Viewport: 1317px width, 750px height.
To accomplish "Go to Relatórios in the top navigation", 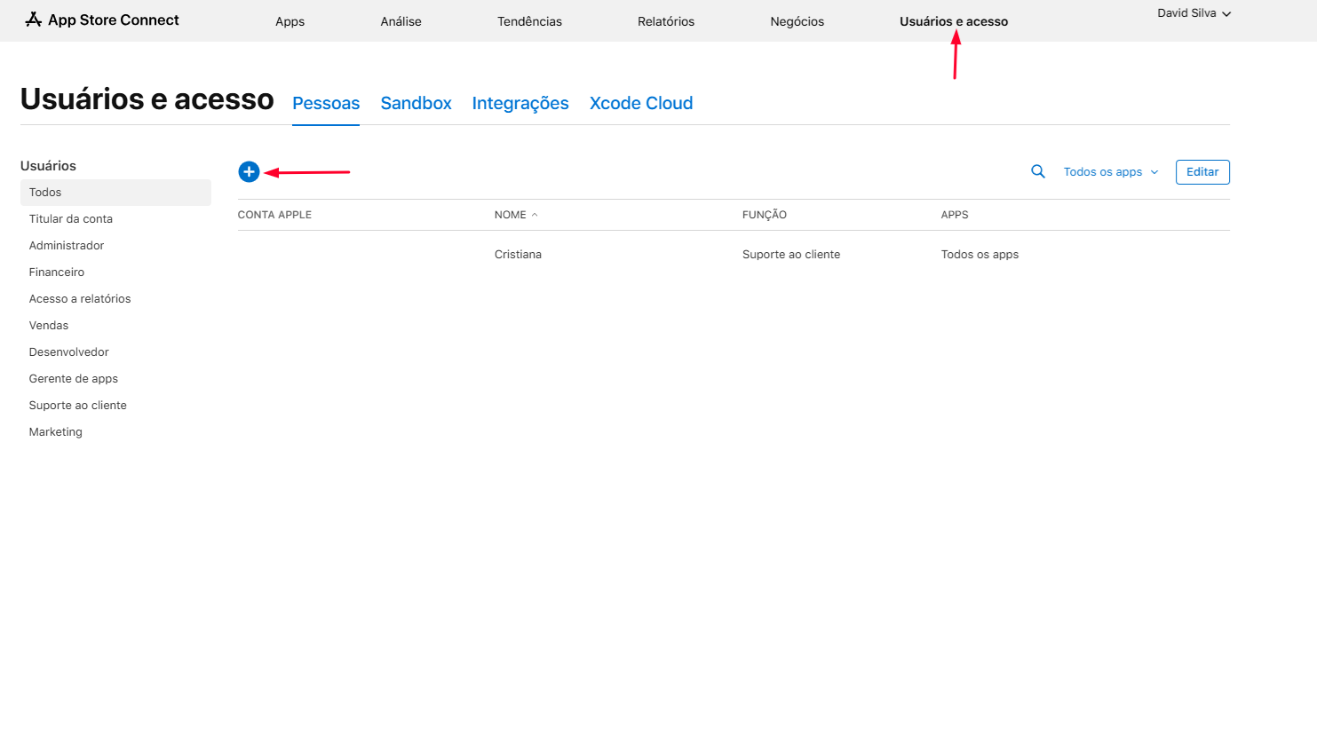I will click(x=665, y=21).
